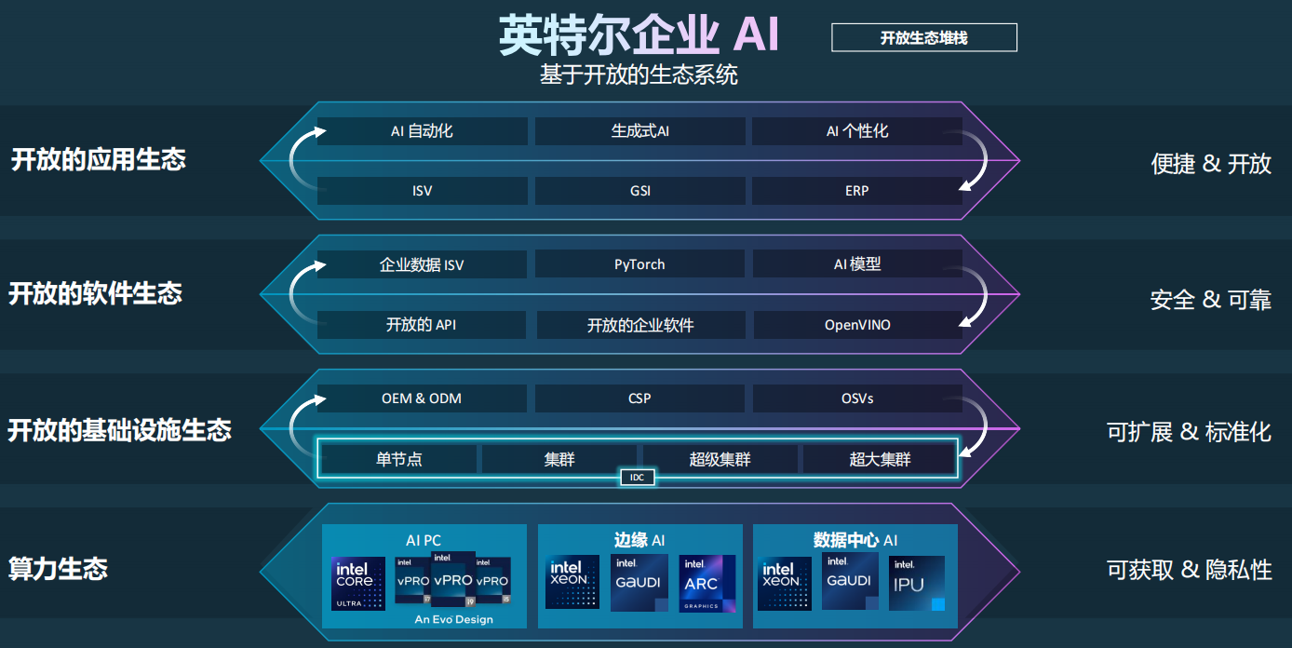The width and height of the screenshot is (1292, 648).
Task: Select the 集群 segment
Action: (x=559, y=459)
